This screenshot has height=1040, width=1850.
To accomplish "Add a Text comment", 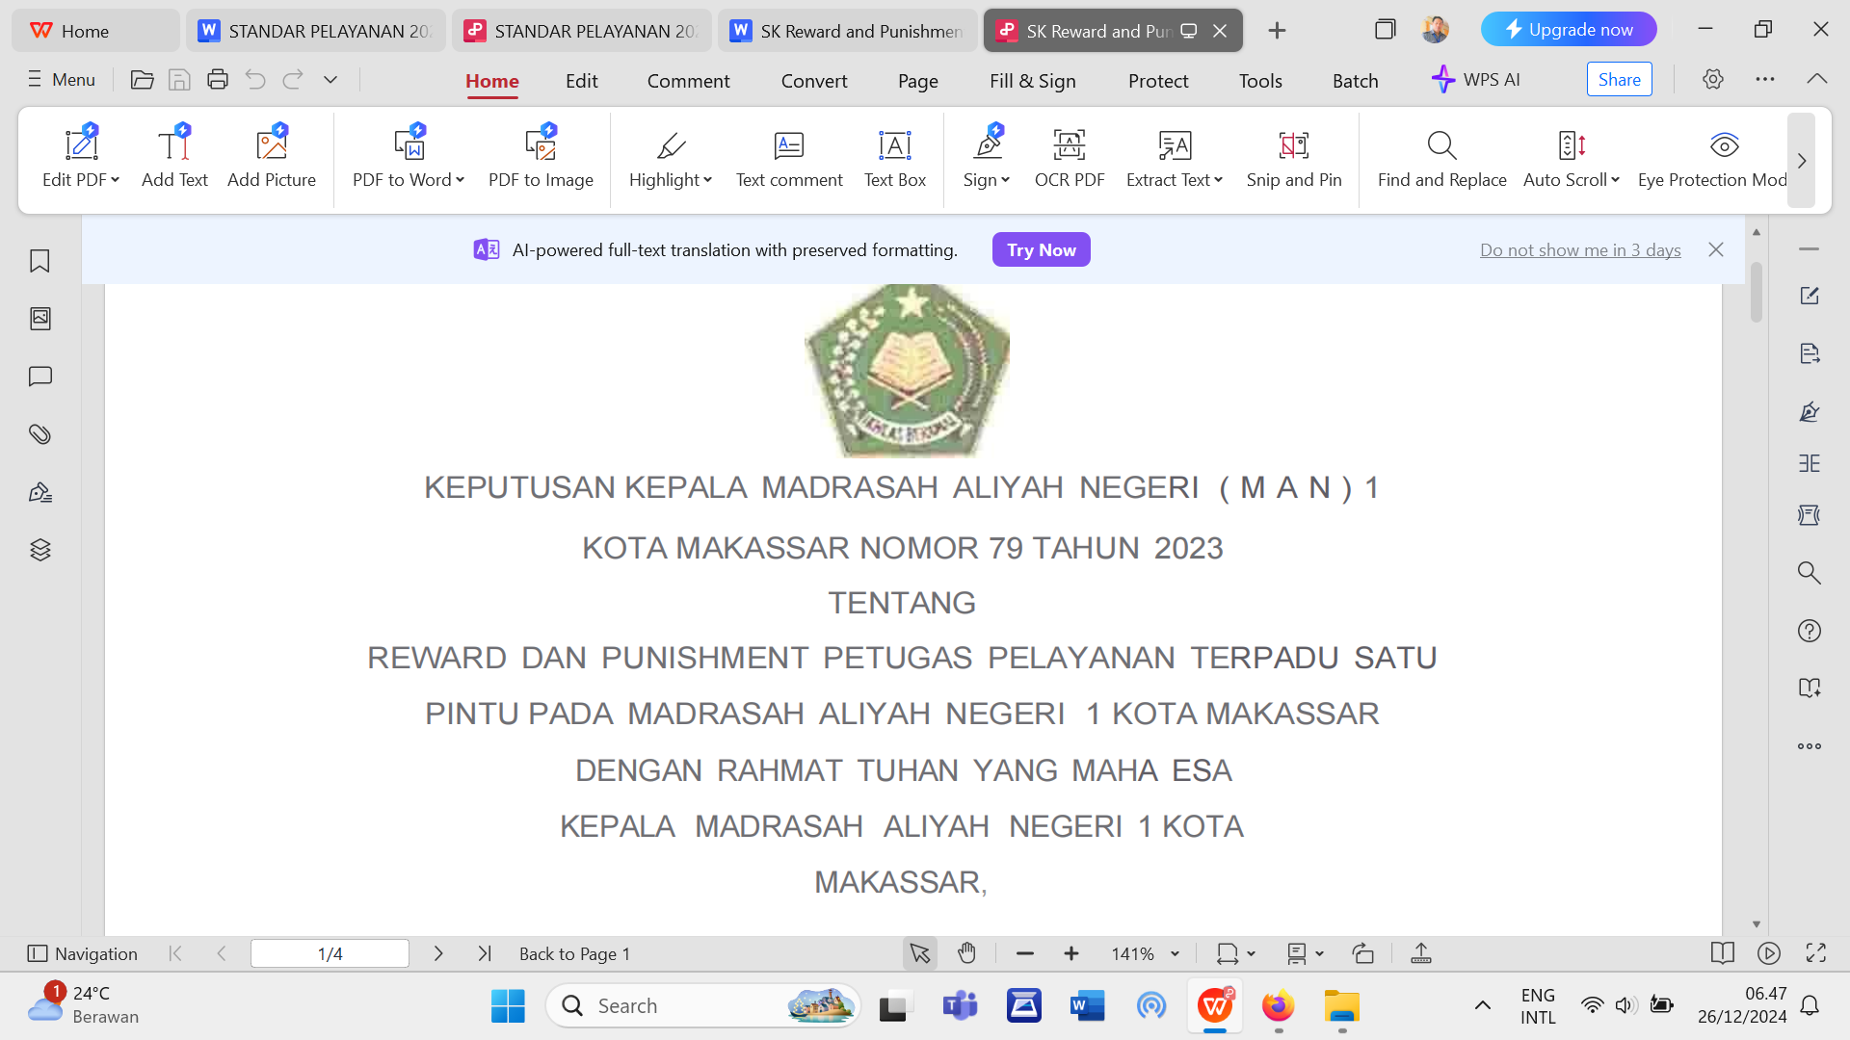I will 789,159.
